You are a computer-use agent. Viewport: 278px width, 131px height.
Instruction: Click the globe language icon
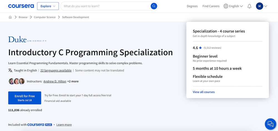click(x=226, y=6)
